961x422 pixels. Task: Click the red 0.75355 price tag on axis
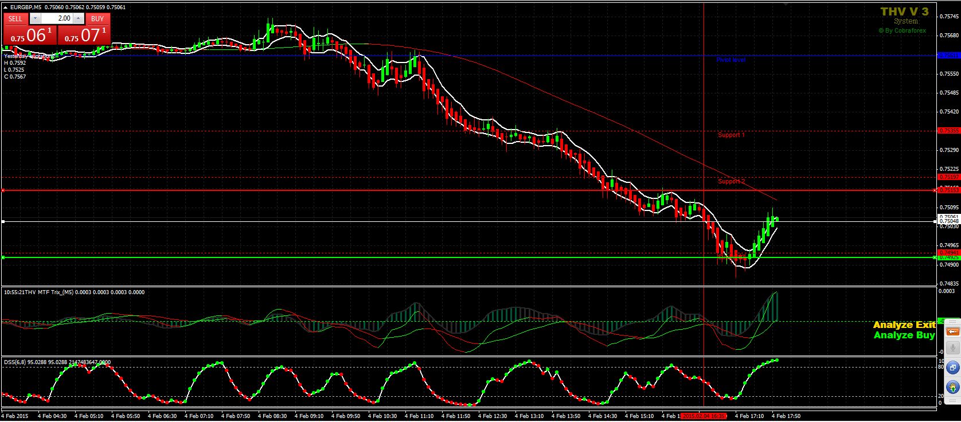click(x=949, y=131)
